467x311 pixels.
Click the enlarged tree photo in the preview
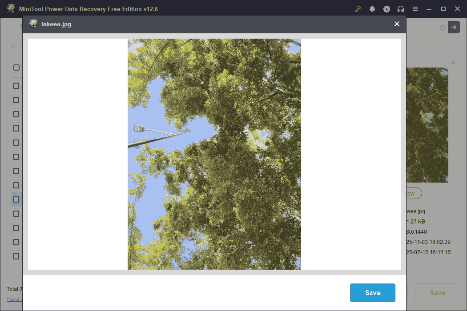214,154
